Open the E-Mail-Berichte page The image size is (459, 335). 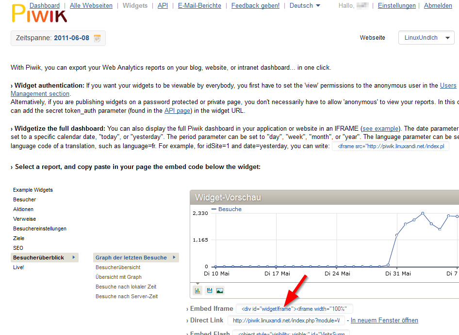point(199,6)
